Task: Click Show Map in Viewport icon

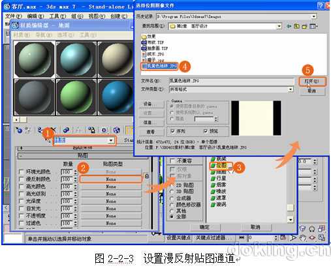Action: [x=117, y=130]
